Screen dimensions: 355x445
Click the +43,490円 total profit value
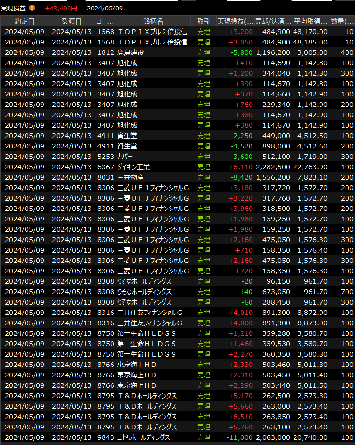(61, 8)
